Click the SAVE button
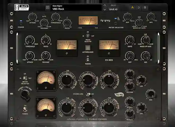This screenshot has height=127, width=175. click(x=113, y=5)
